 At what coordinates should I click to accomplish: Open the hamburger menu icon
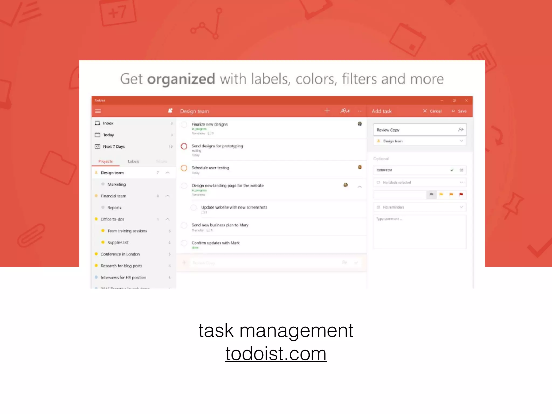(98, 111)
